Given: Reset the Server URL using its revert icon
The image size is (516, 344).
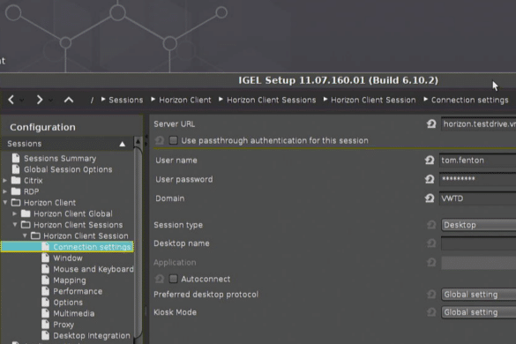Looking at the screenshot, I should tap(431, 123).
